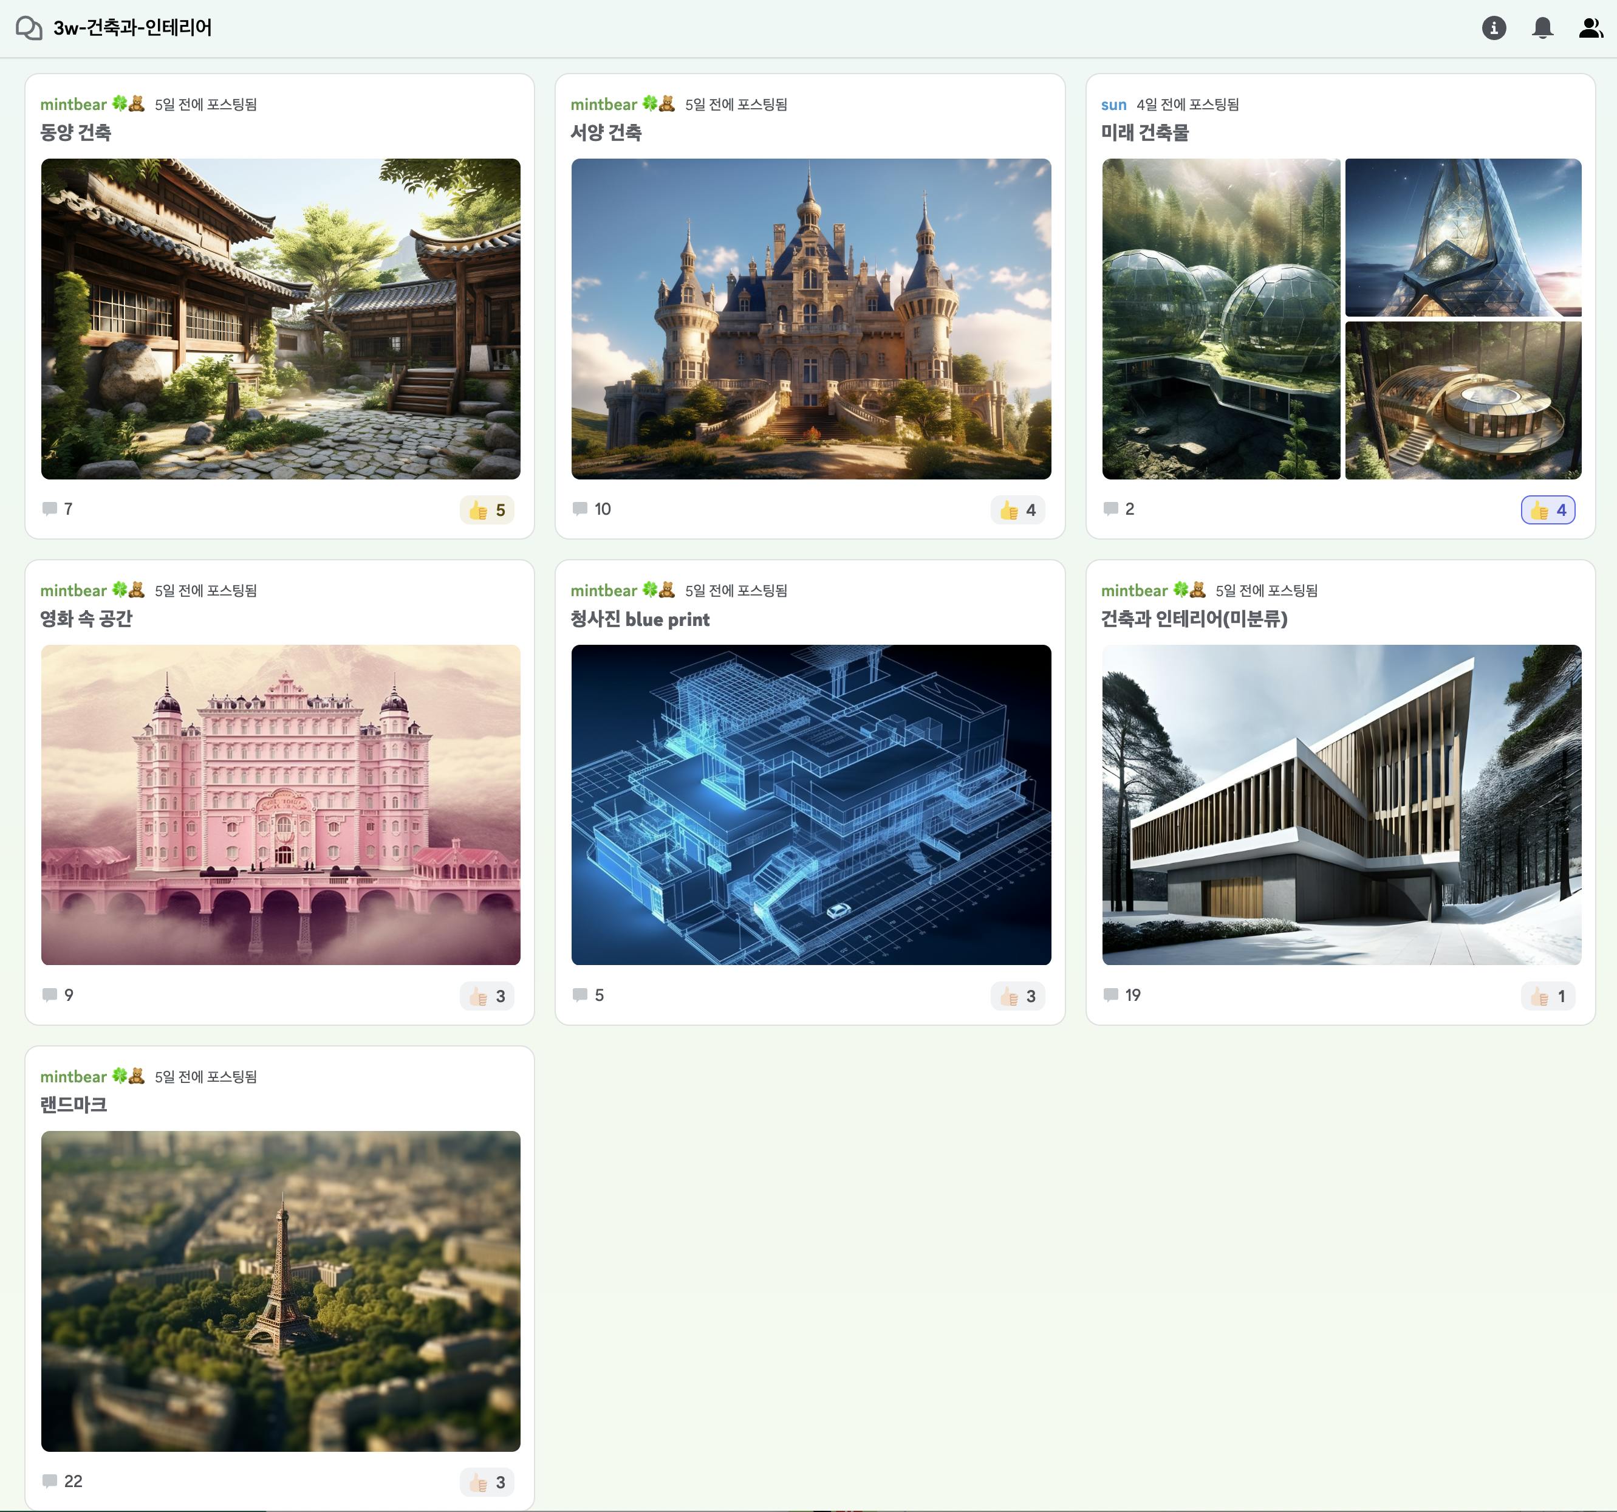Toggle thumbs-up reaction on 서양 건축
1617x1512 pixels.
[x=1017, y=509]
